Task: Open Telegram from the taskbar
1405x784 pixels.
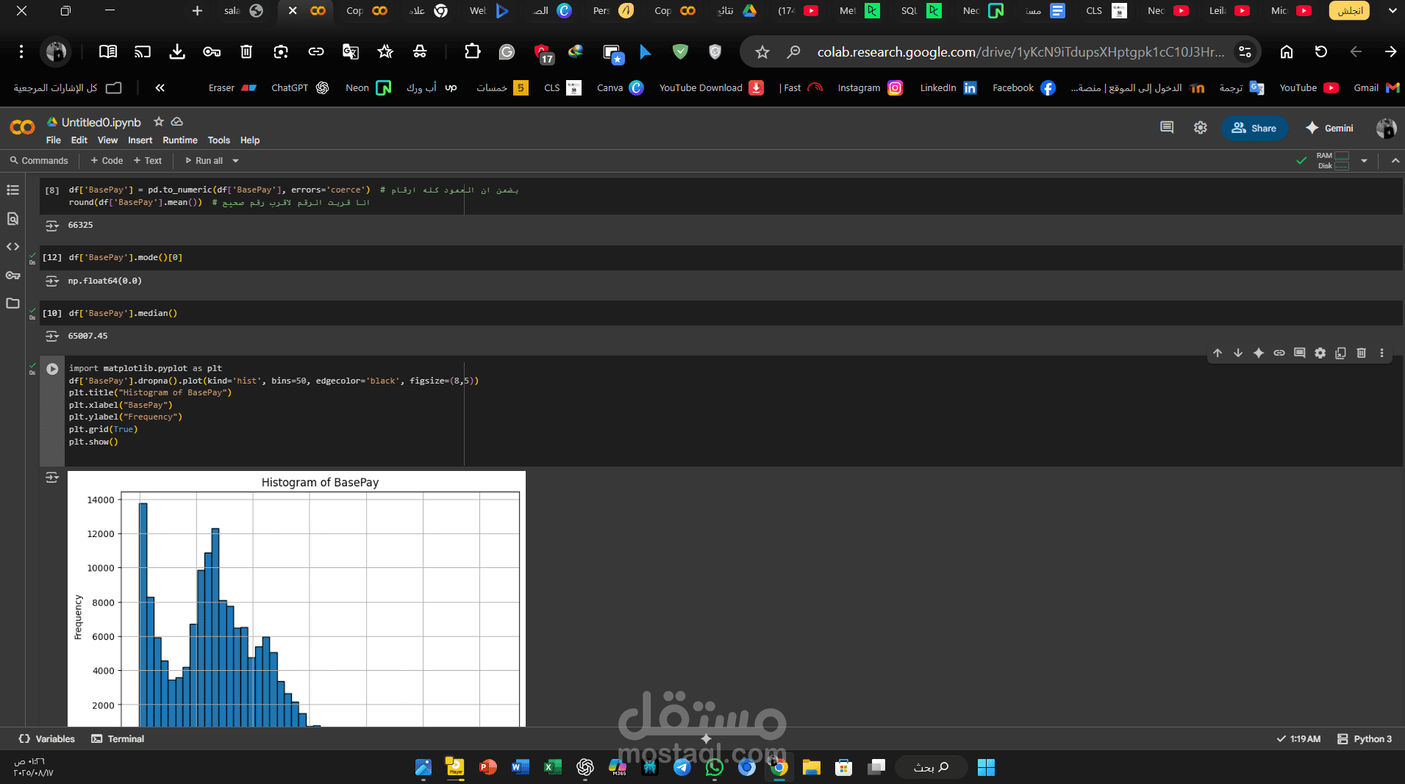Action: point(682,767)
